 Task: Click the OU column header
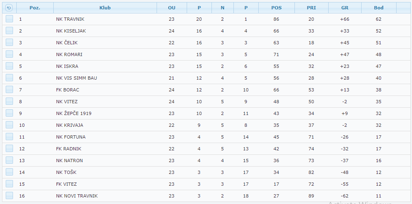coord(172,8)
